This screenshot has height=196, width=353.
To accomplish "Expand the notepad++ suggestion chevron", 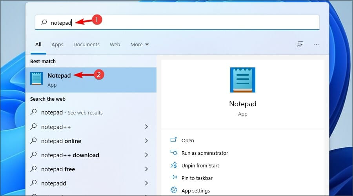I will [146, 127].
